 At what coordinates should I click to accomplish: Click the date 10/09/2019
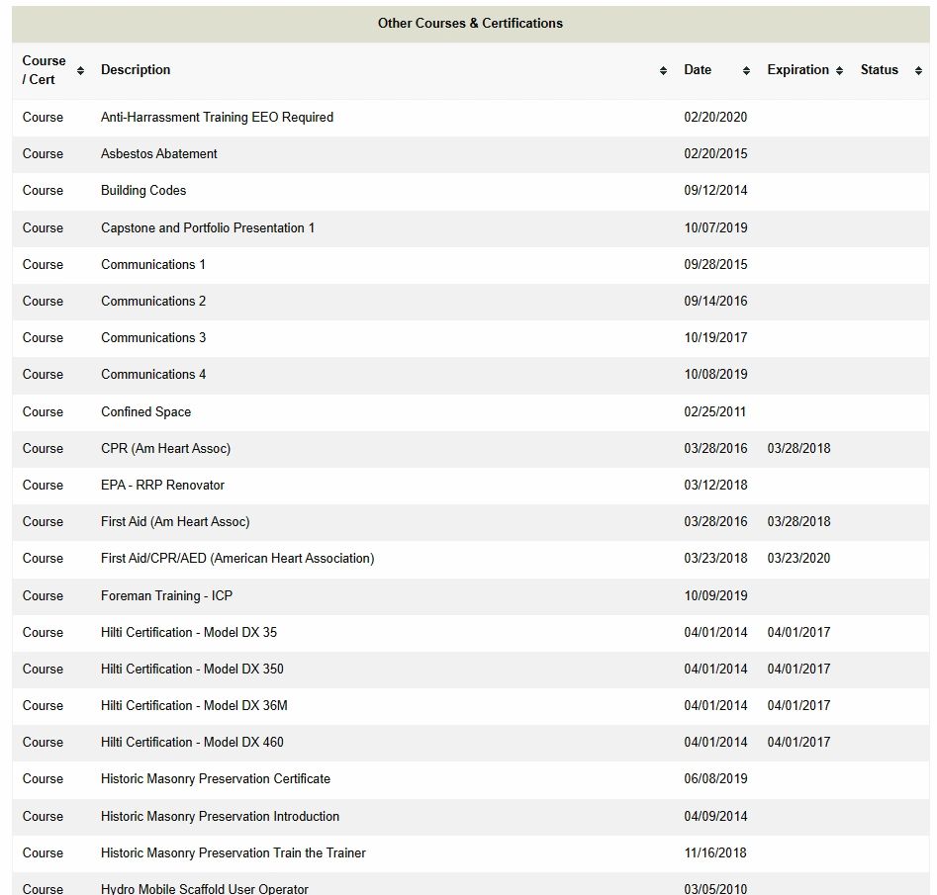715,595
